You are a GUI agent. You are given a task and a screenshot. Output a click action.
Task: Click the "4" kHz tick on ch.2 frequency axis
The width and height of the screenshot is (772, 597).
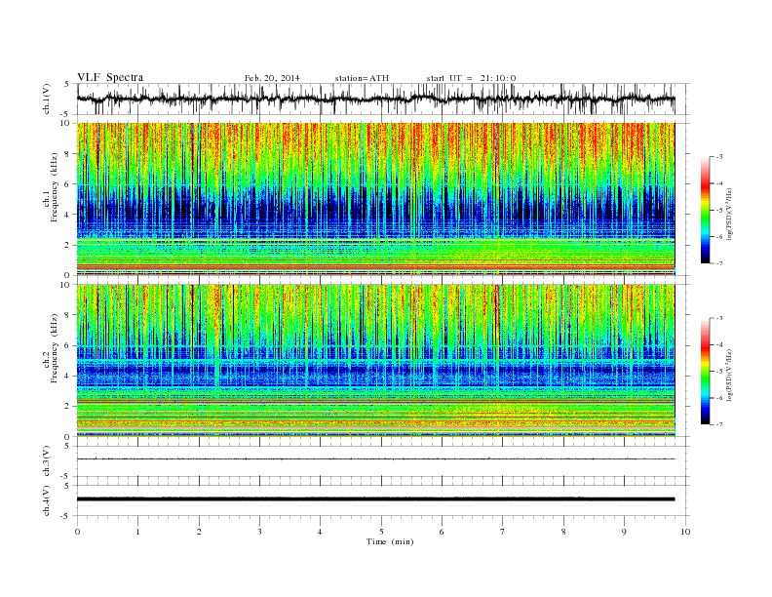tap(67, 376)
